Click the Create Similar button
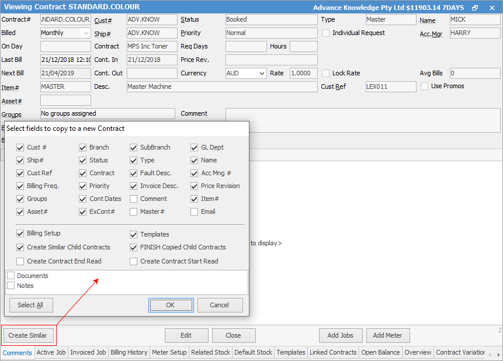The width and height of the screenshot is (503, 361). (x=29, y=335)
